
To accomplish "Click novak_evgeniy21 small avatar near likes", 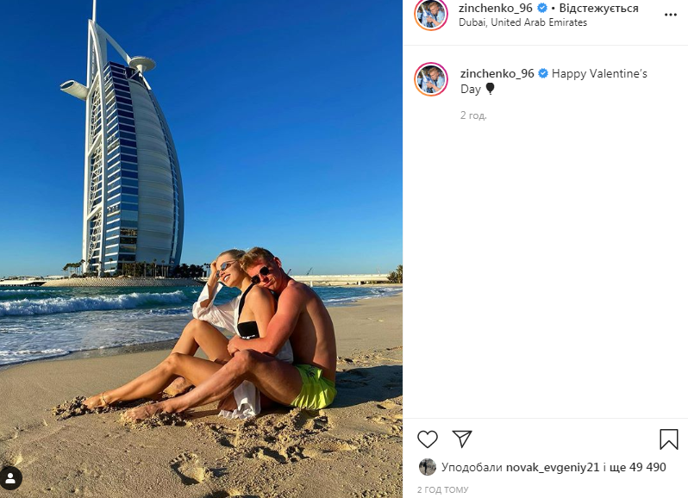I will pos(428,467).
